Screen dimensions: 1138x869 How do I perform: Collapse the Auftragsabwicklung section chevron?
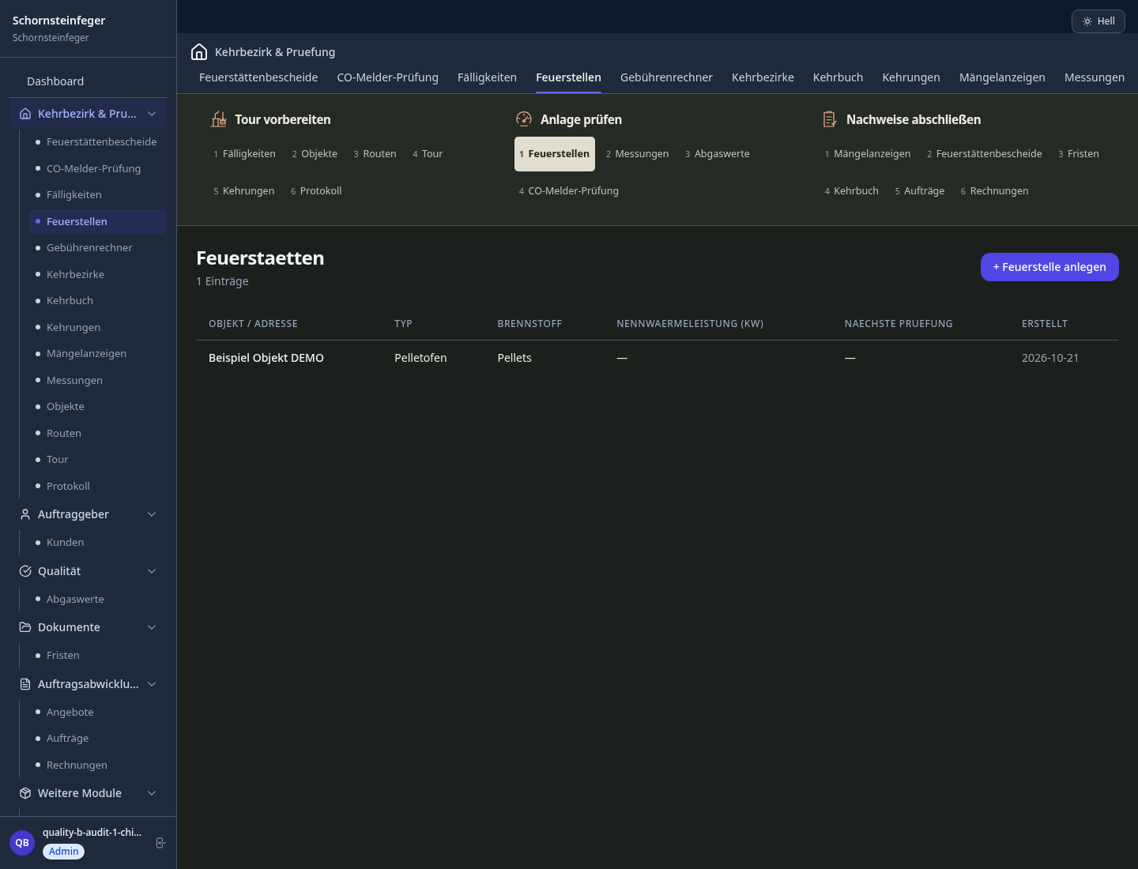pos(152,684)
